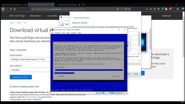Screen dimensions: 185x104
Task: Click the USB indicator in VM status bar
Action: click(106, 93)
